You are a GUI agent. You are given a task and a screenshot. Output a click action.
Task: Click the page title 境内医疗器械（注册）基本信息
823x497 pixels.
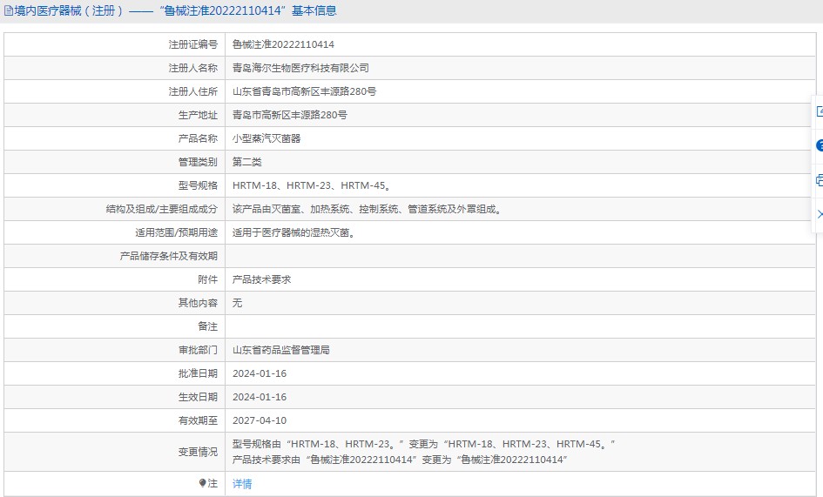click(x=175, y=11)
